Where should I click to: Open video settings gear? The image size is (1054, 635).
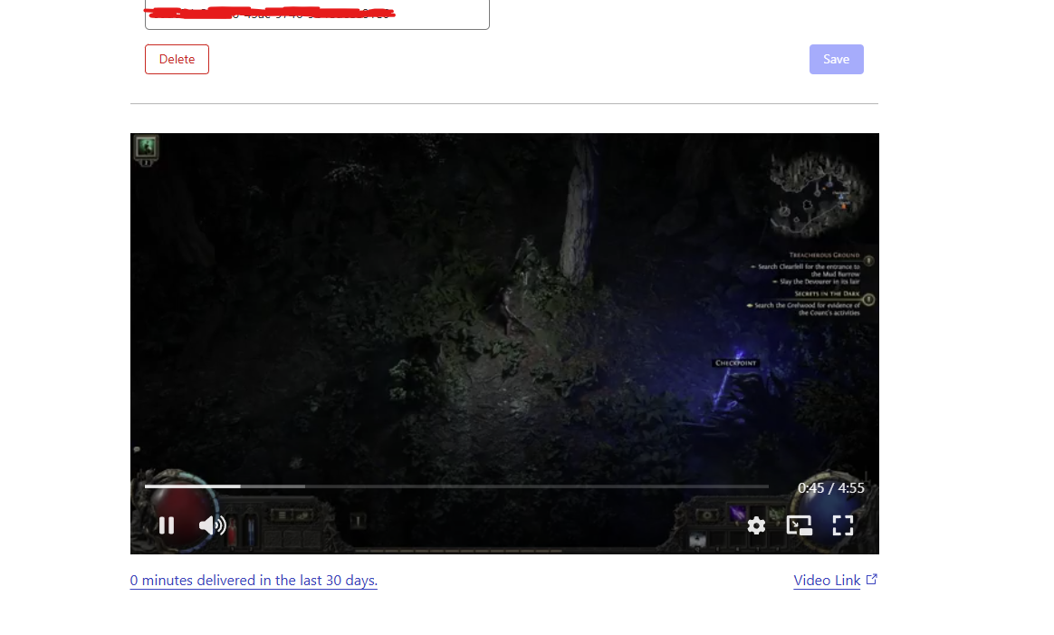756,525
